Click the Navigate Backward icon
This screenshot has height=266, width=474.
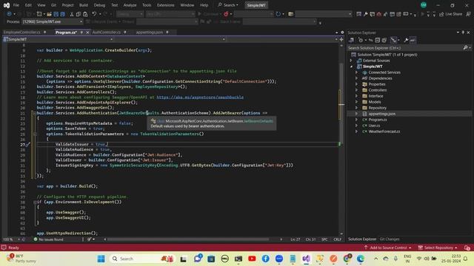[9, 14]
